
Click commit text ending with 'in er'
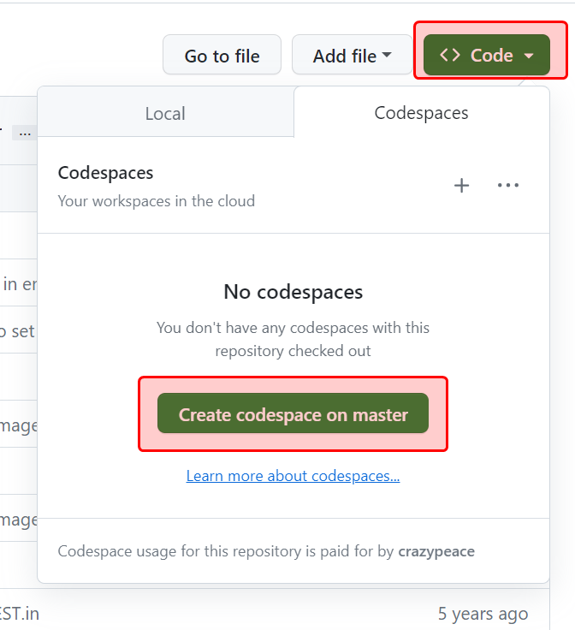[x=17, y=284]
